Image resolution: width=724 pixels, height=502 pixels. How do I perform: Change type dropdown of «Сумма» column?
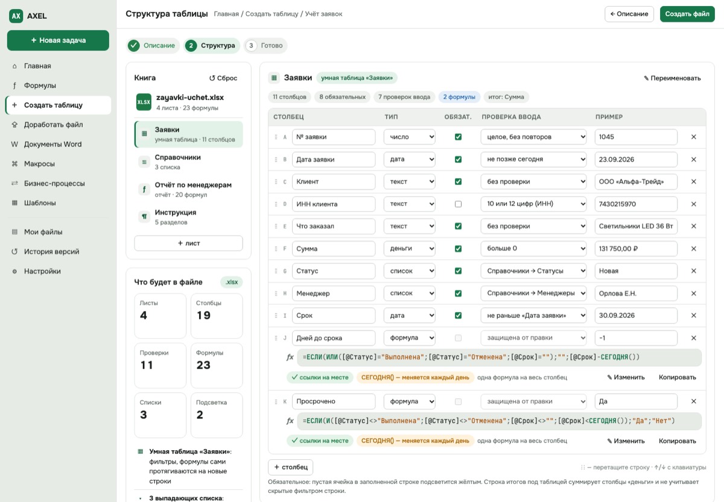(410, 248)
